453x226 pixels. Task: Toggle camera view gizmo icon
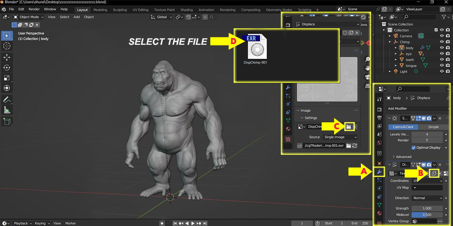[367, 77]
